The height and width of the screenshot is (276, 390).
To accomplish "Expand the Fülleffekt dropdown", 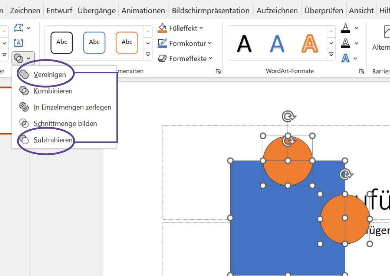I will (x=180, y=28).
